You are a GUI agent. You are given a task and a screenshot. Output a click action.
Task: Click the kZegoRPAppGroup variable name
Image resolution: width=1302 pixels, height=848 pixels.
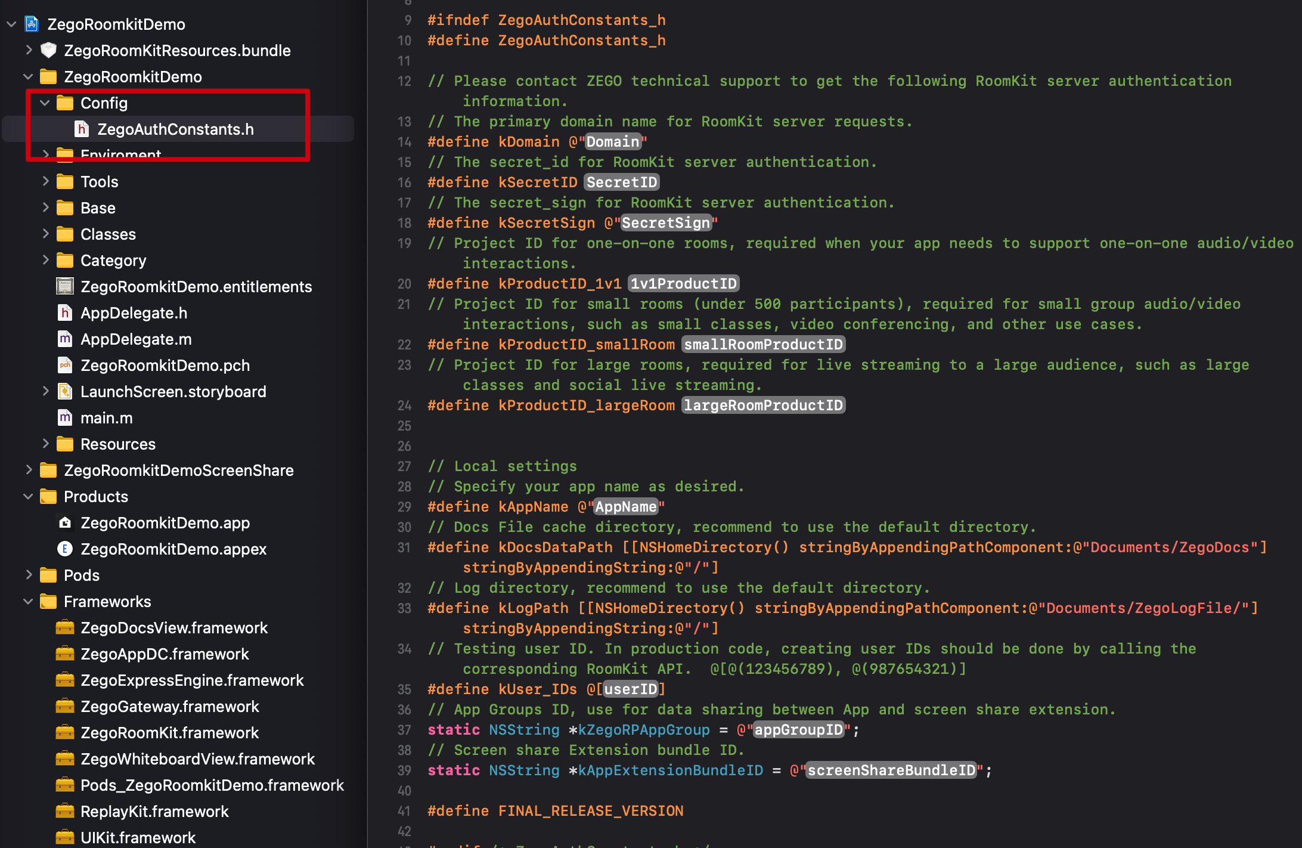tap(644, 730)
